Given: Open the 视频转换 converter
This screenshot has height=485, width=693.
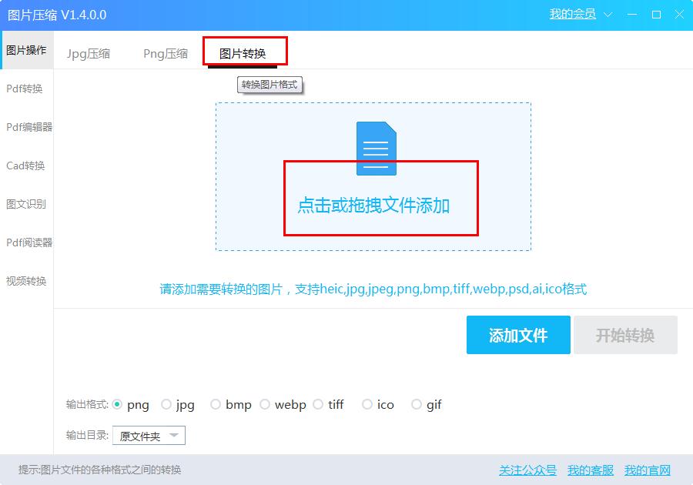Looking at the screenshot, I should pyautogui.click(x=27, y=281).
